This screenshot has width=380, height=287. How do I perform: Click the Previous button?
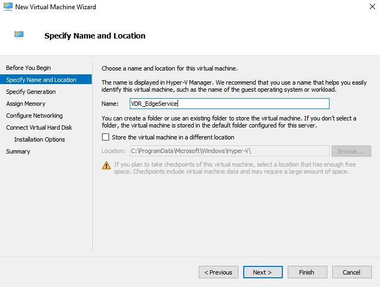tap(218, 272)
